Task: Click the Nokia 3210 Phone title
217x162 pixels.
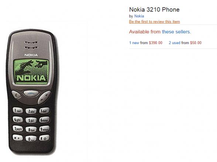Action: 154,10
